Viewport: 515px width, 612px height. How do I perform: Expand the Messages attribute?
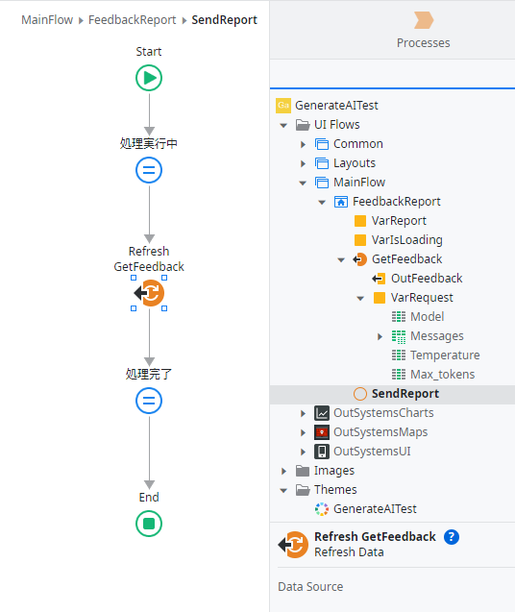(x=380, y=336)
